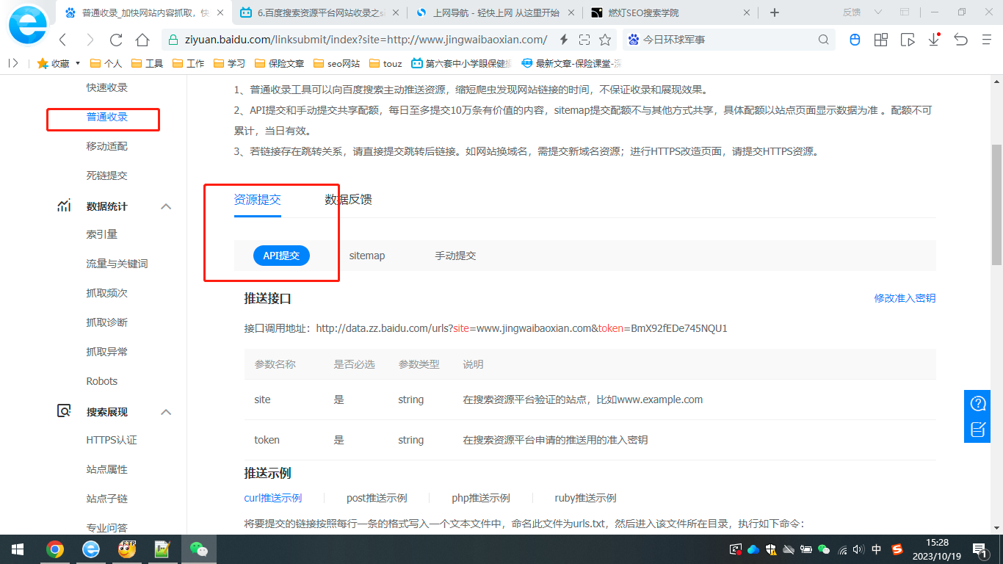Viewport: 1003px width, 564px height.
Task: Open the downloads icon in toolbar
Action: (x=934, y=40)
